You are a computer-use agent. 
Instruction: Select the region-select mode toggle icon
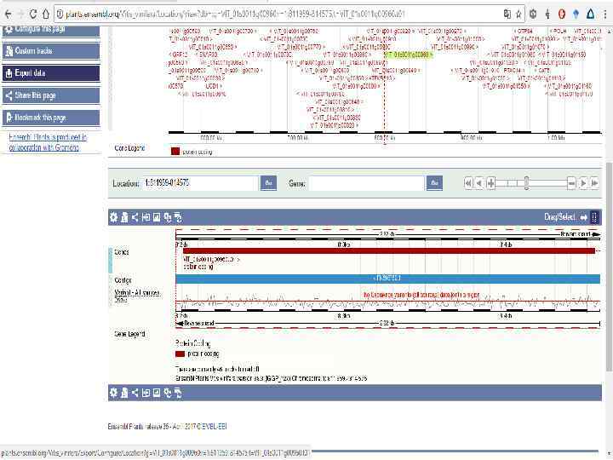[x=594, y=217]
